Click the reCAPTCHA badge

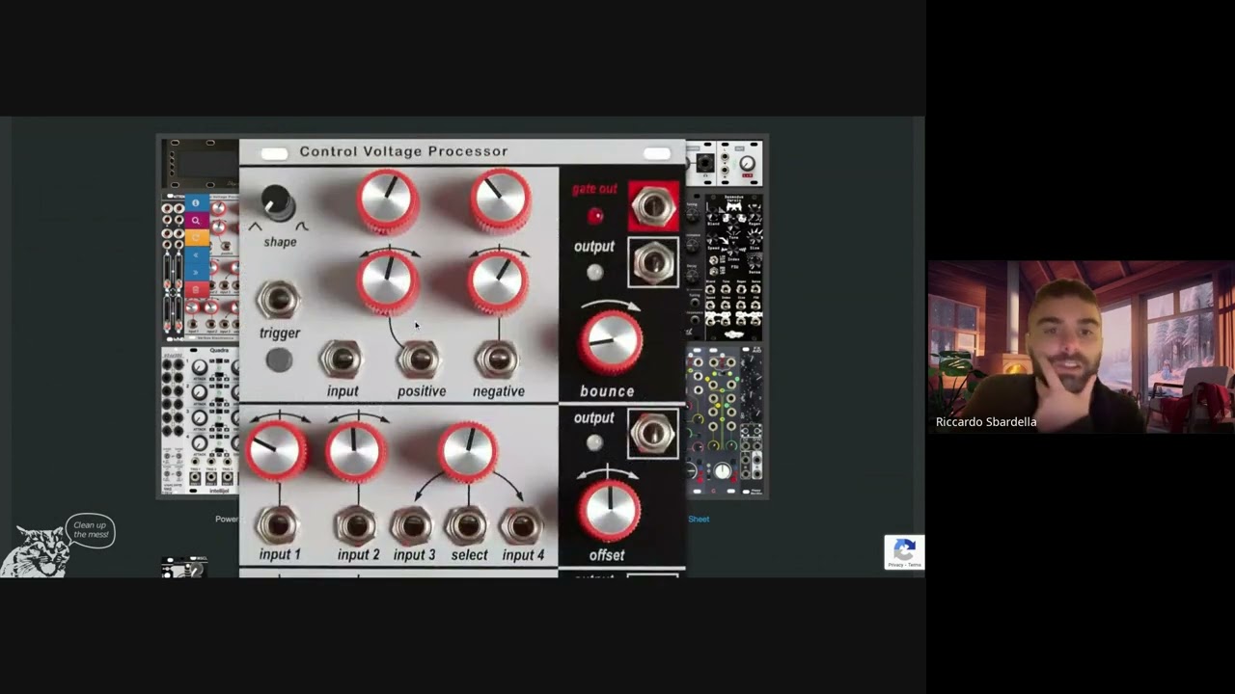pos(904,552)
